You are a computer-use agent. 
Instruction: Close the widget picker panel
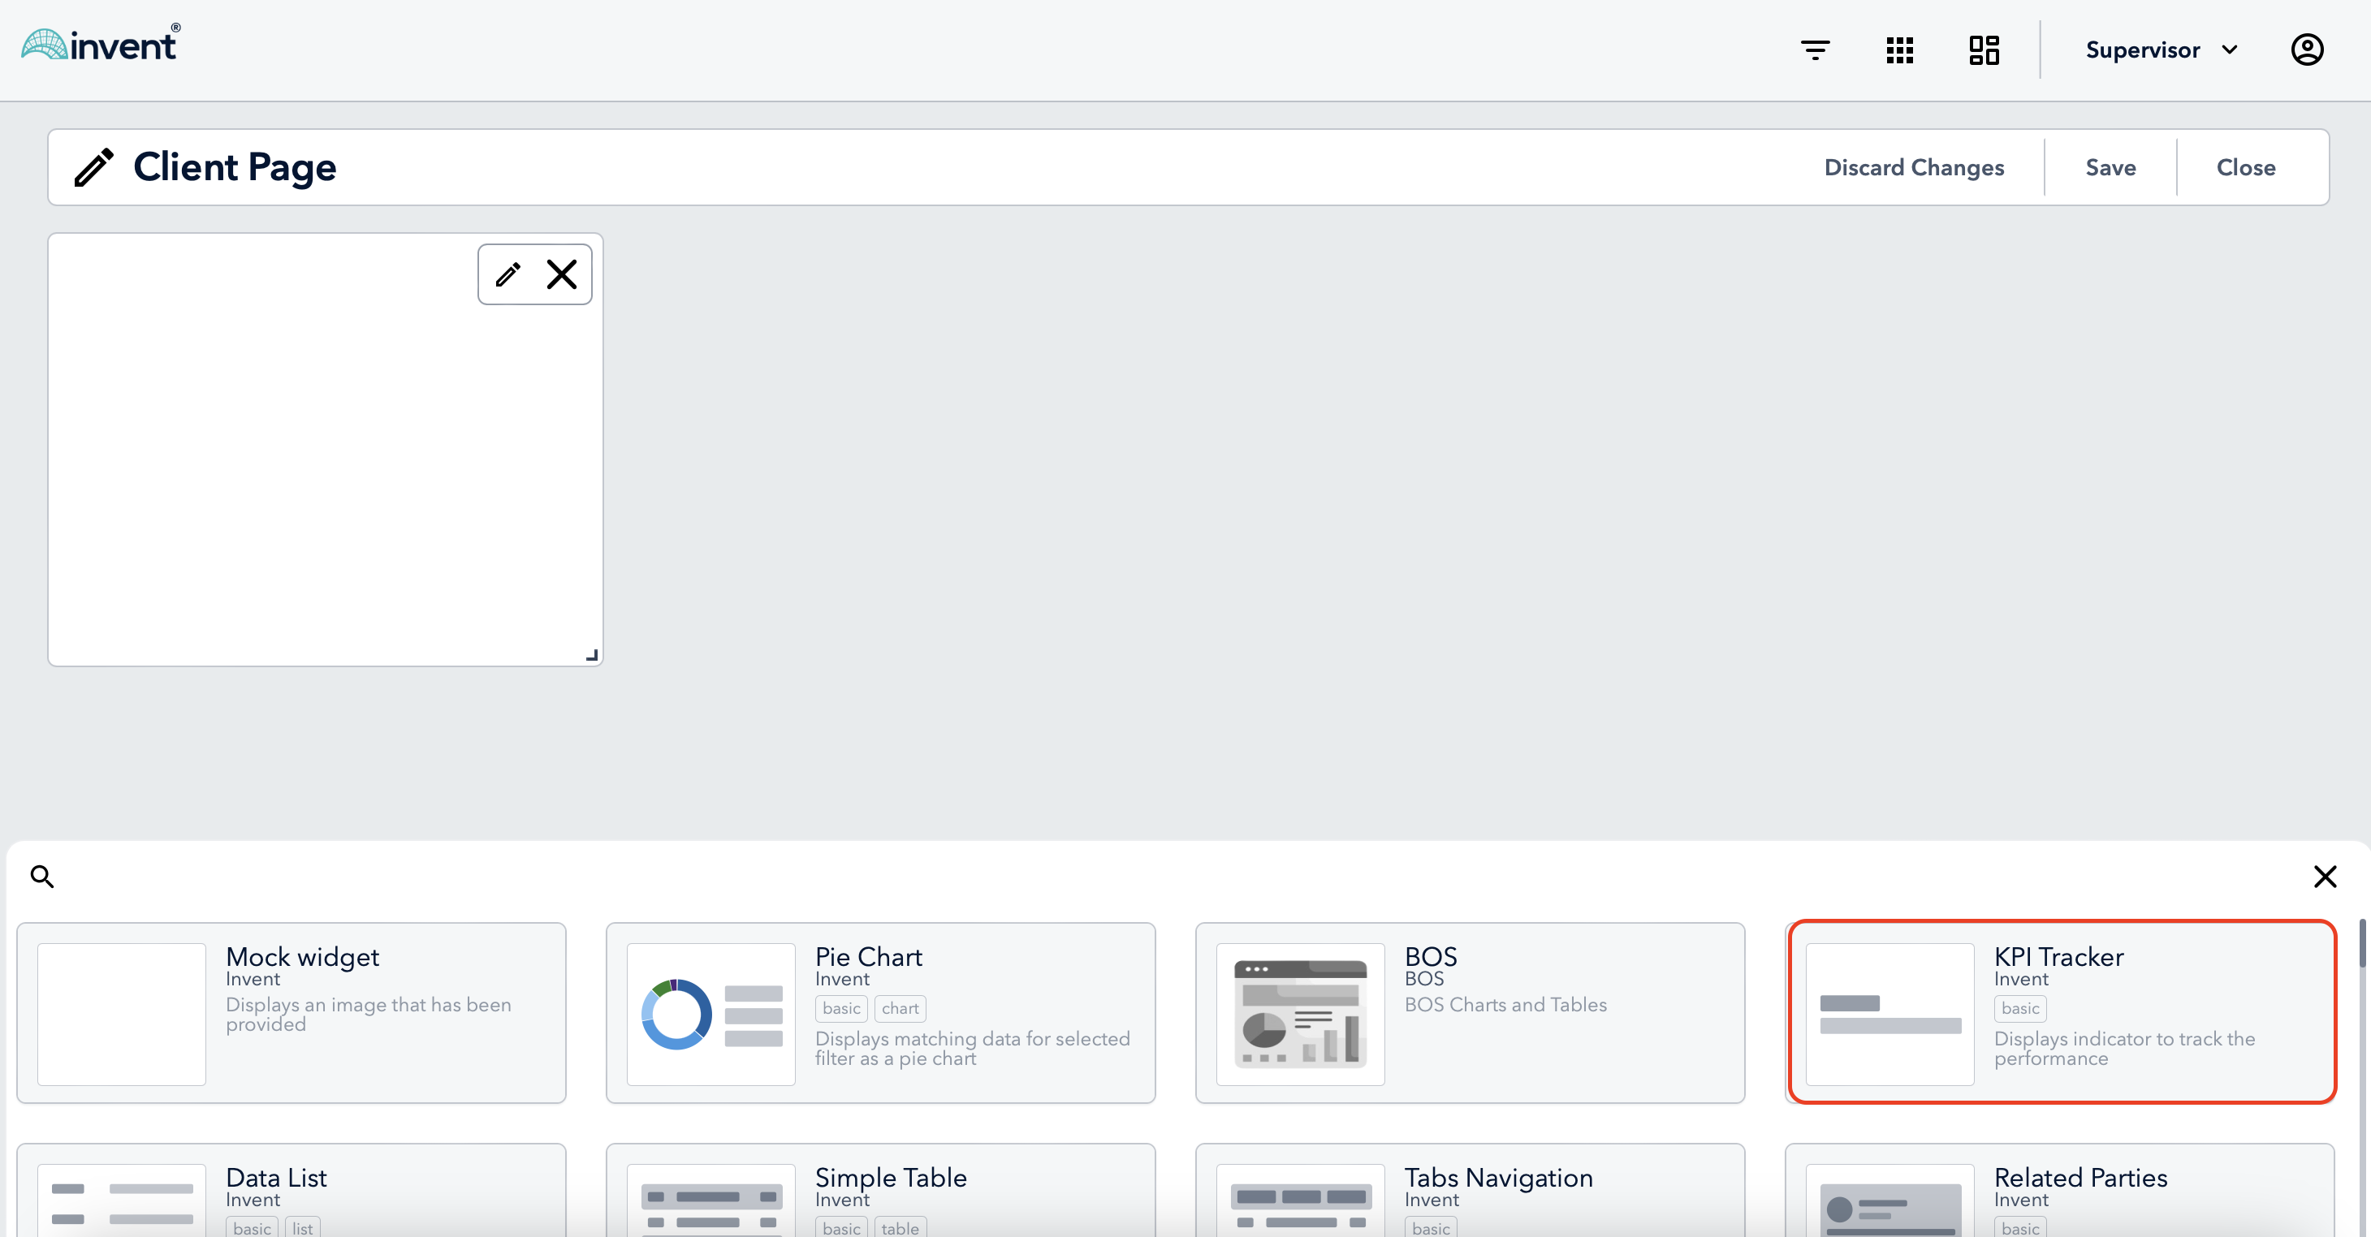2325,877
